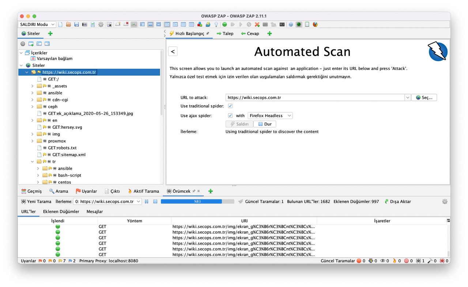Open the Geçmiş history tab
Viewport: 468px width, 287px height.
[31, 191]
